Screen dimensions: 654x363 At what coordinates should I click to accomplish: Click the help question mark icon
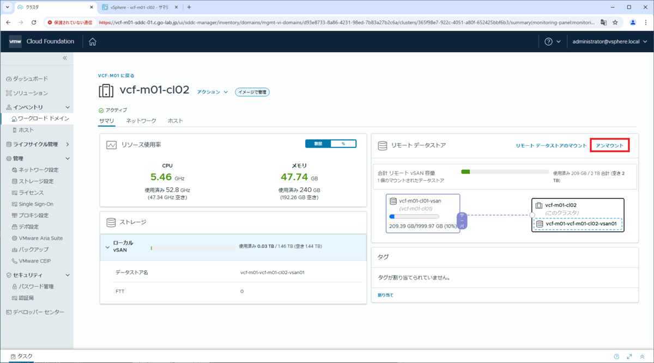(548, 41)
